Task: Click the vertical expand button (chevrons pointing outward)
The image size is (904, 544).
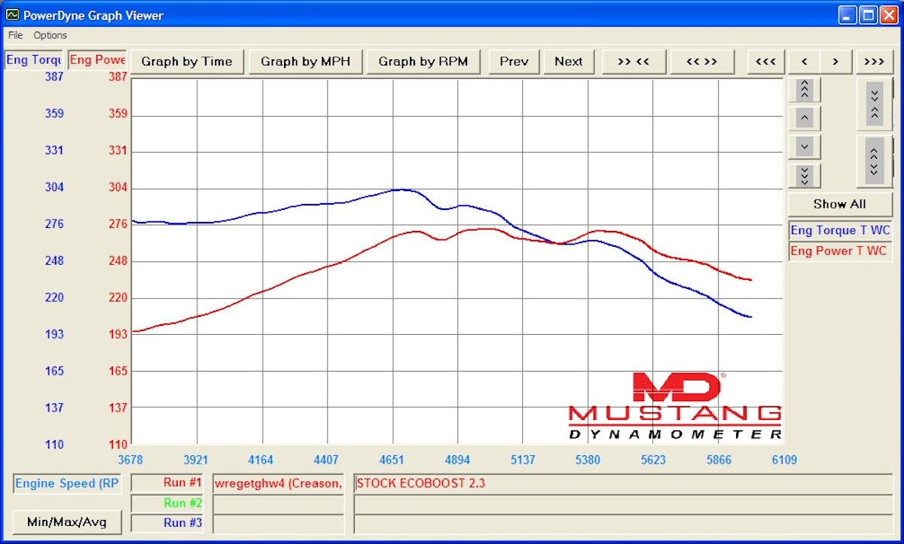Action: pyautogui.click(x=874, y=161)
